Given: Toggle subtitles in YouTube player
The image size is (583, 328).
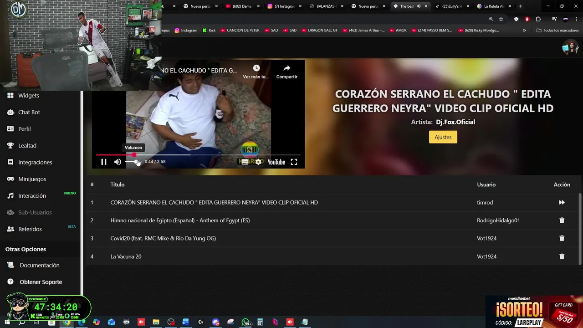Looking at the screenshot, I should [x=245, y=162].
